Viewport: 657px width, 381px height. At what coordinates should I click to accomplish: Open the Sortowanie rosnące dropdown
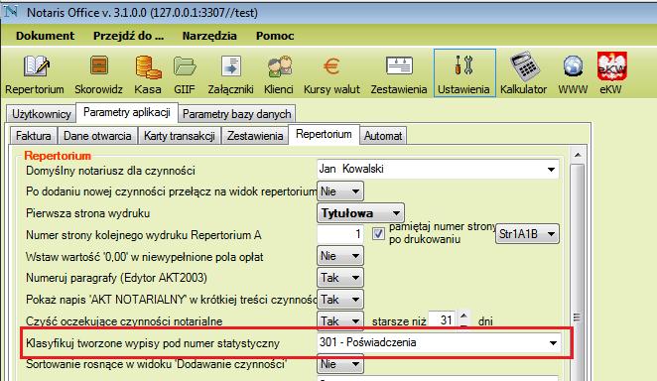(340, 364)
